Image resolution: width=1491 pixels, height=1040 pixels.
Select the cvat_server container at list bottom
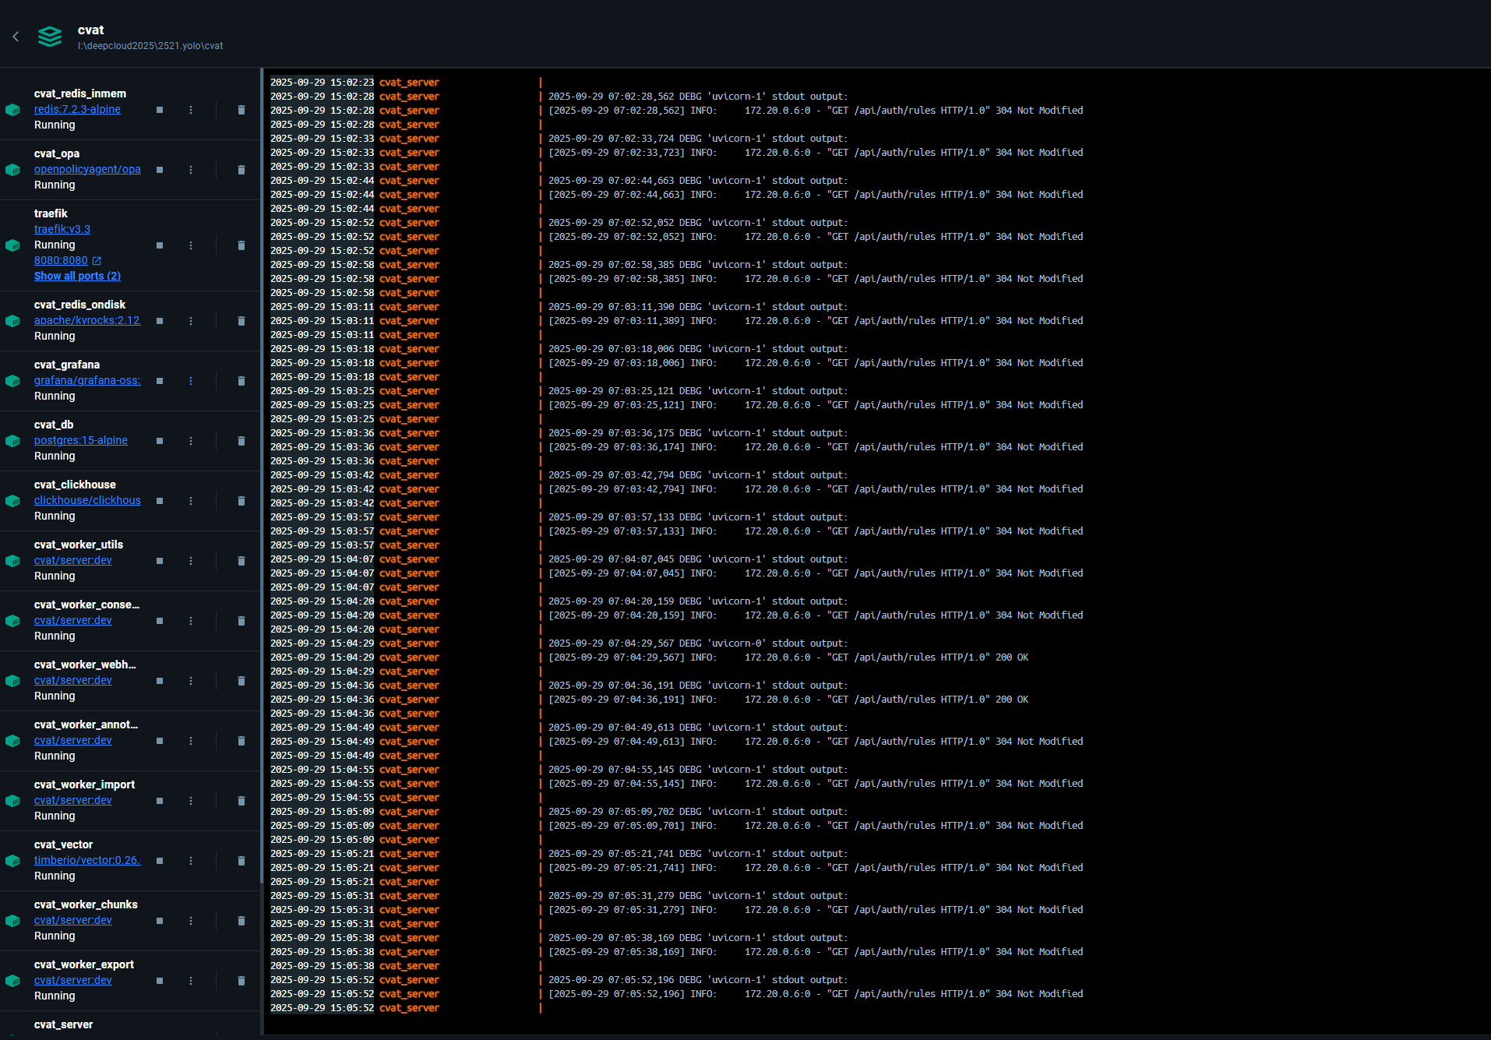click(63, 1024)
